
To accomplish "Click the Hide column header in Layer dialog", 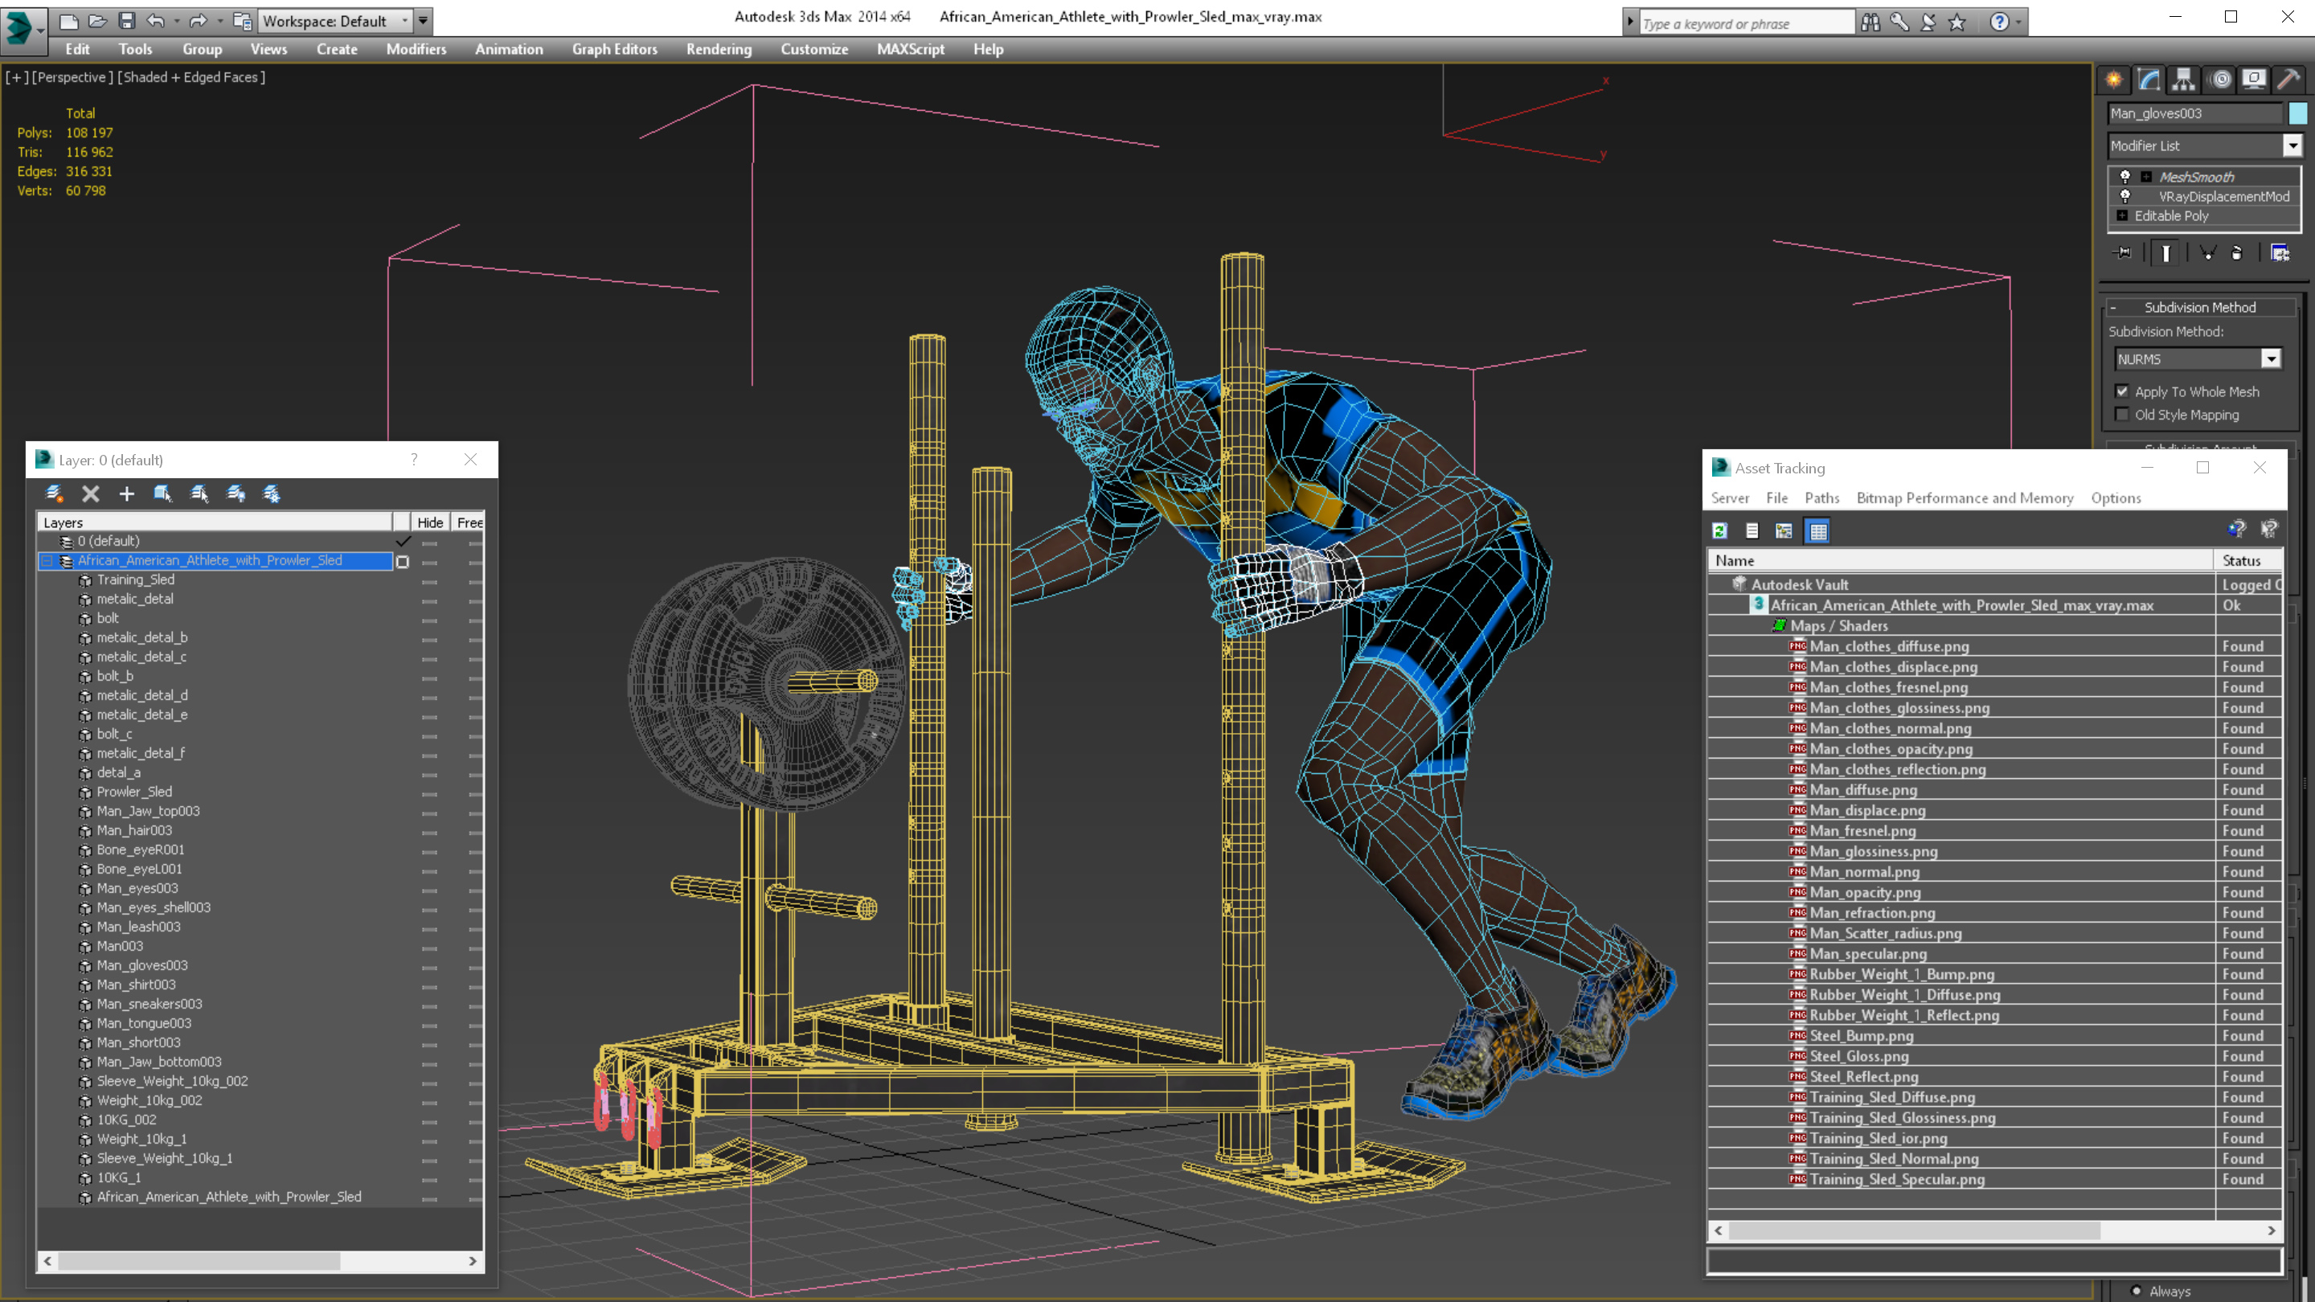I will 429,522.
